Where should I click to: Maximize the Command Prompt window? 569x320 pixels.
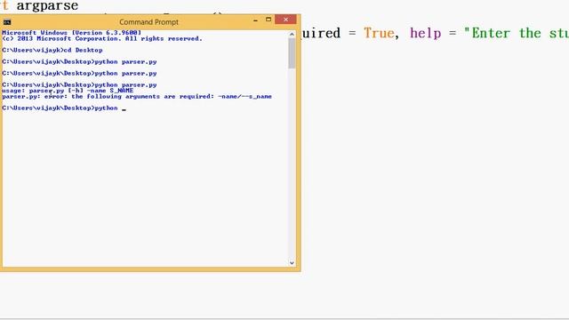(268, 20)
